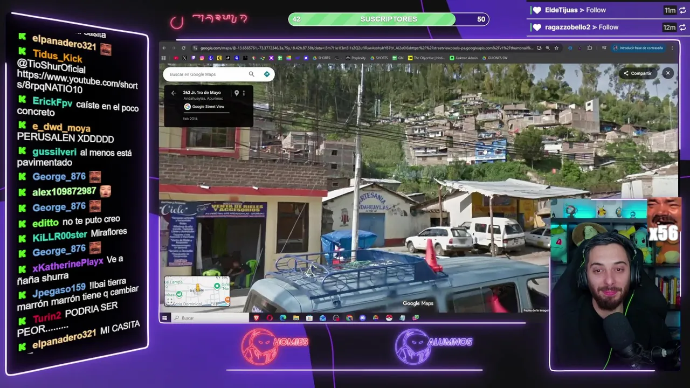Click username Tidus_Kick in chat
690x388 pixels.
pyautogui.click(x=57, y=56)
